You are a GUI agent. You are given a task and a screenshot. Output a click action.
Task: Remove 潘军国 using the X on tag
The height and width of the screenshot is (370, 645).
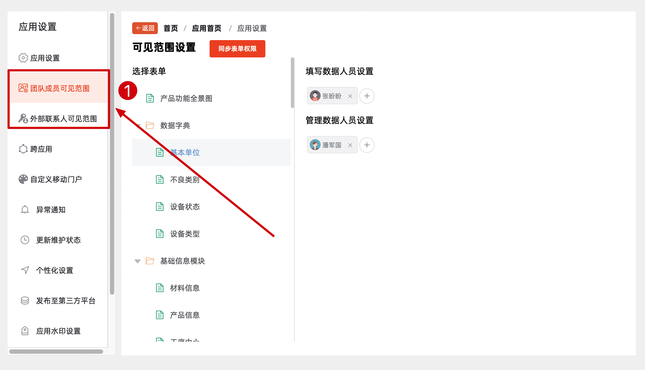coord(350,145)
